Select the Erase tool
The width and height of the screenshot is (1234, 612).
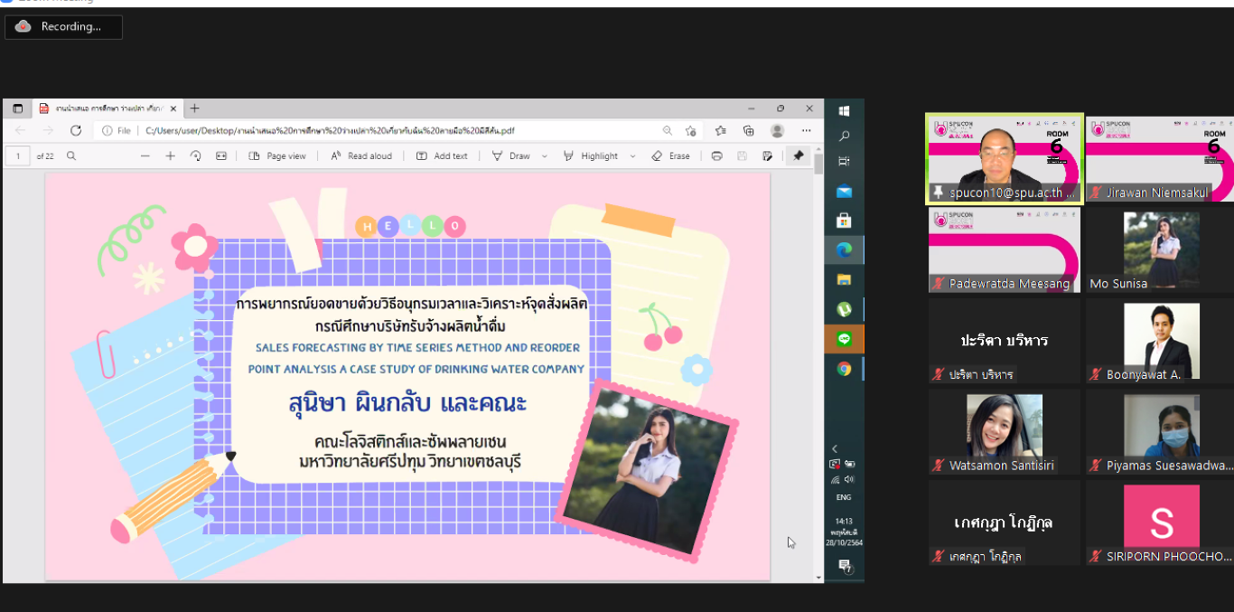(670, 155)
